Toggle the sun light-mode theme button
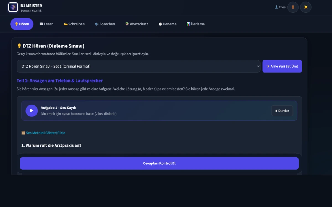This screenshot has height=207, width=332. [x=306, y=7]
